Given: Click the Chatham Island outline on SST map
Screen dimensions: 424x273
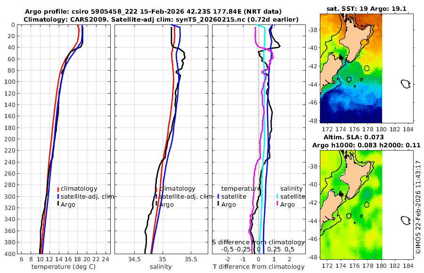Looking at the screenshot, I should click(405, 84).
